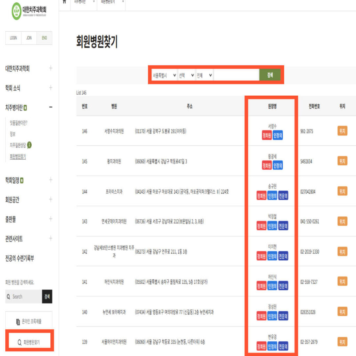Image resolution: width=356 pixels, height=356 pixels.
Task: Open the 잇몸질환이란? submenu link
Action: [19, 123]
